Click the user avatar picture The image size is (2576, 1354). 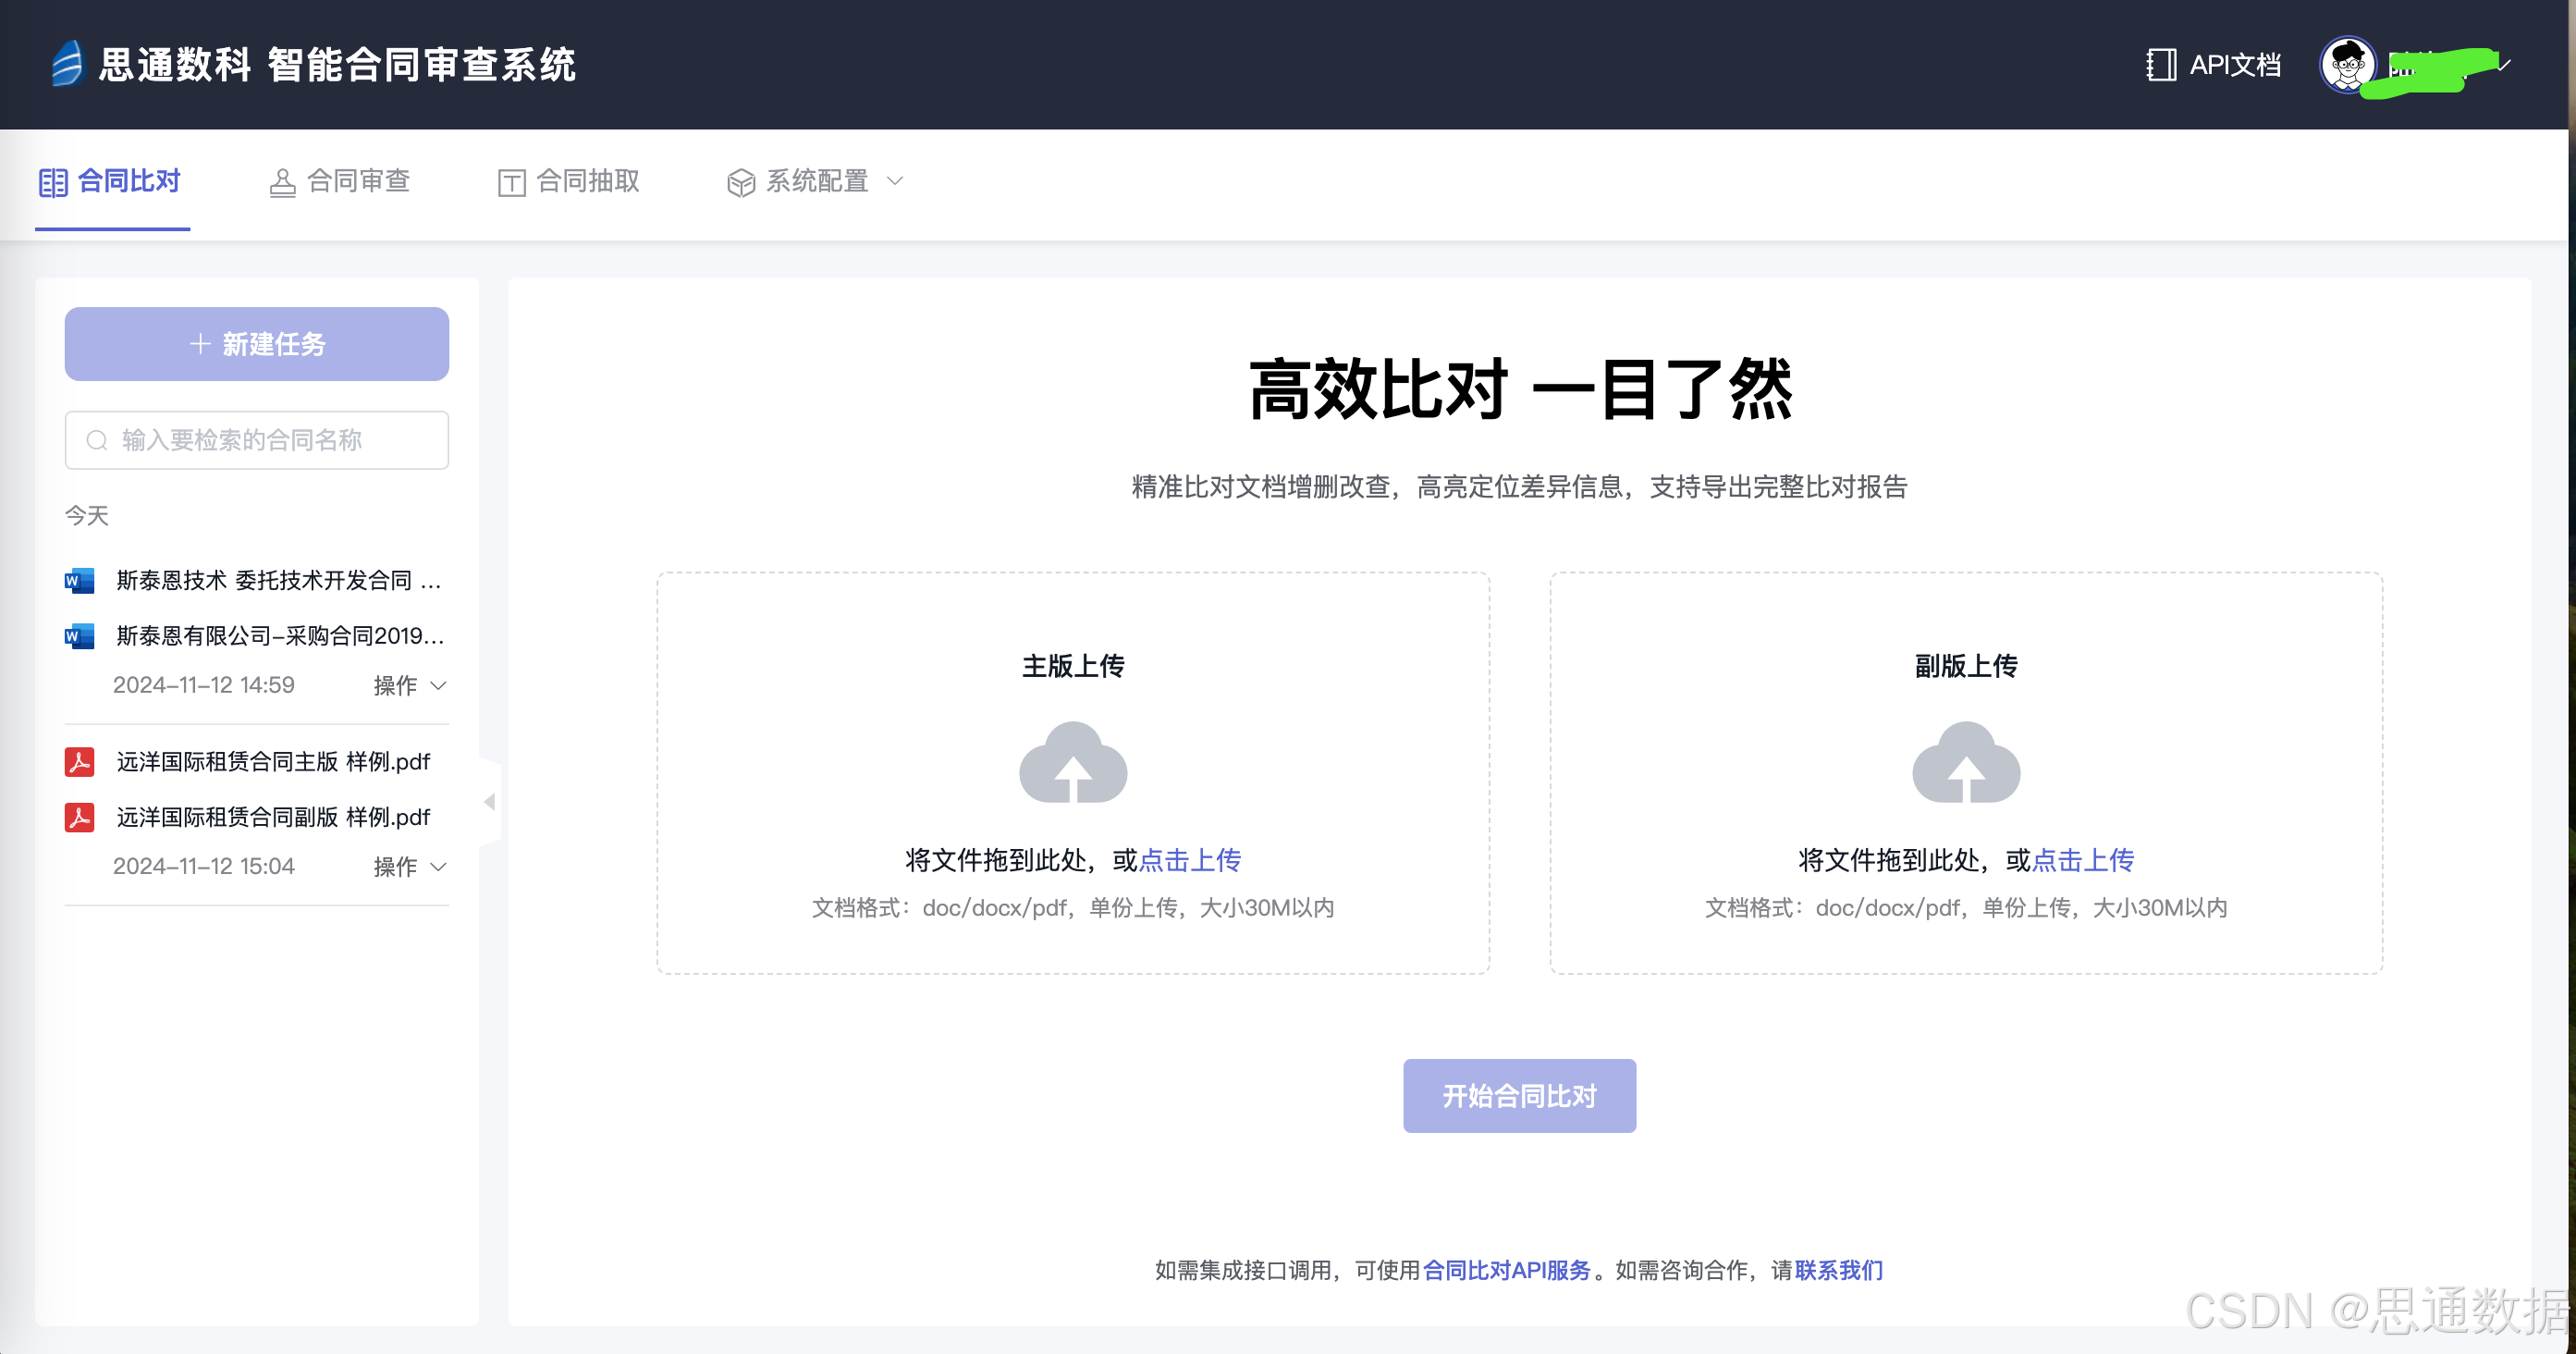tap(2347, 65)
